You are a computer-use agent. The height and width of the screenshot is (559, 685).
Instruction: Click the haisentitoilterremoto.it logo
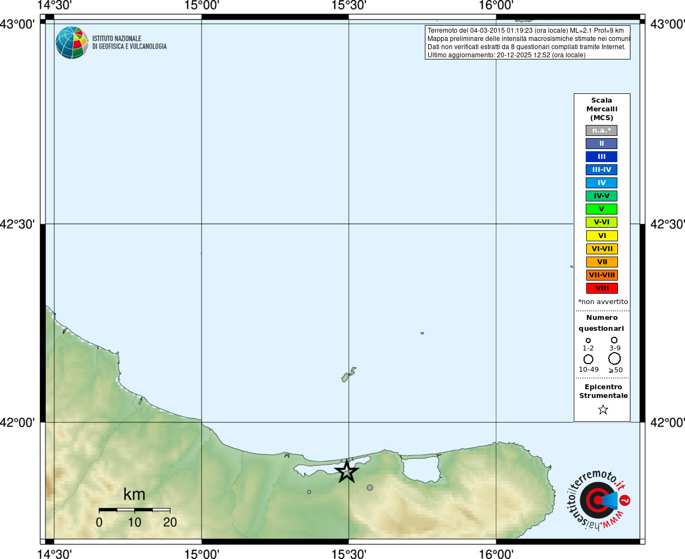(598, 499)
